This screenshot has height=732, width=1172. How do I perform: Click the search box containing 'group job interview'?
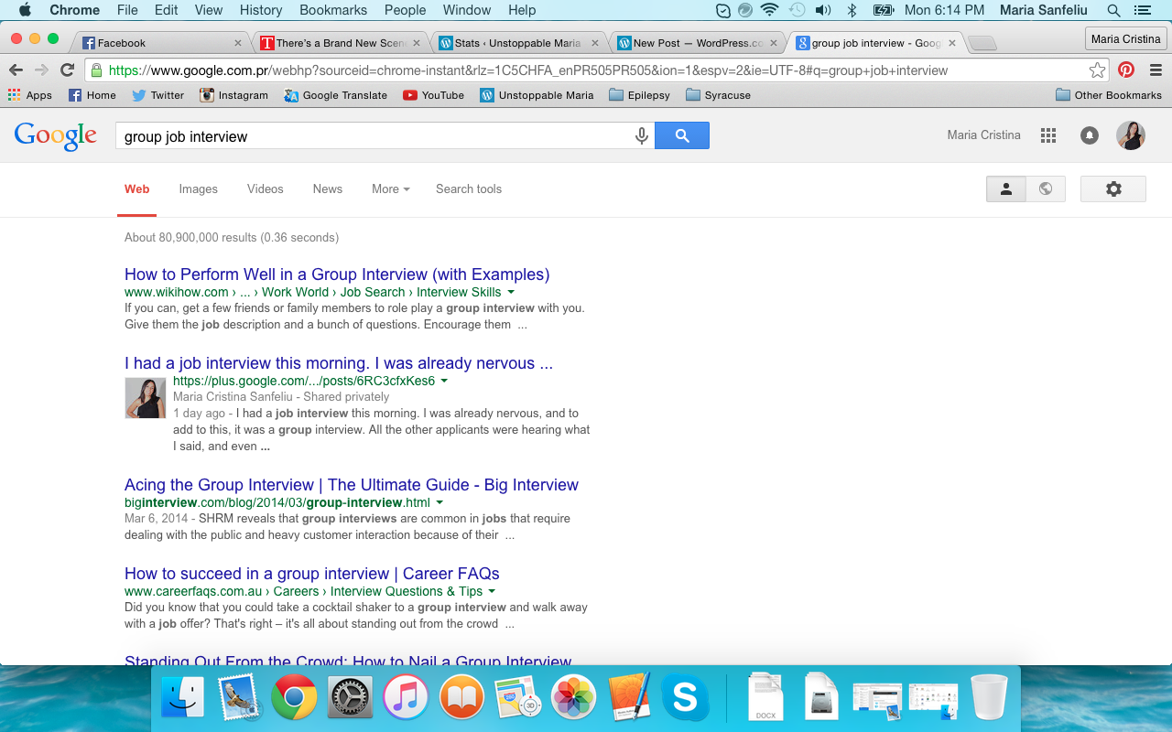point(375,136)
